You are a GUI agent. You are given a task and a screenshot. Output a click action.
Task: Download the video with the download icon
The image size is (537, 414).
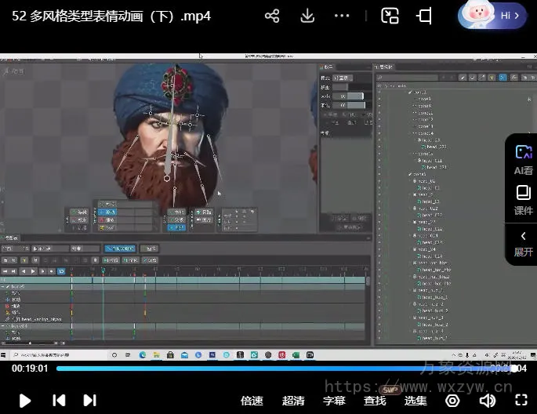point(307,16)
